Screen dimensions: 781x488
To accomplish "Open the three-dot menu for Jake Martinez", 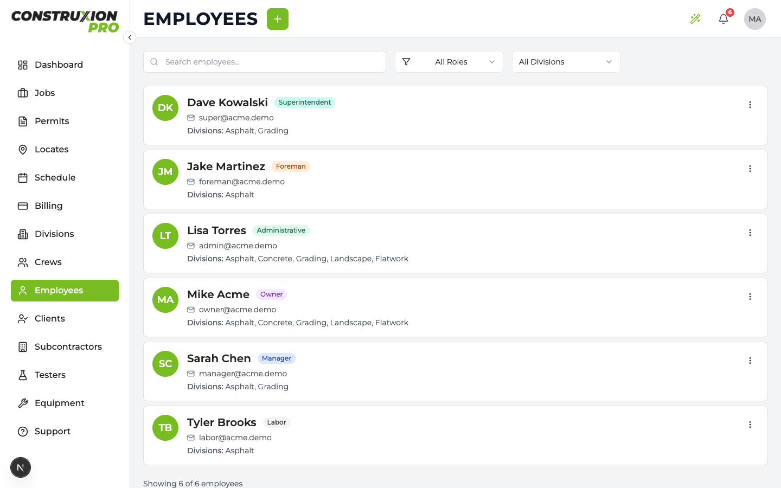I will pos(750,169).
